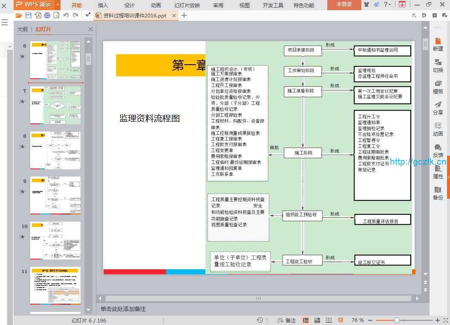This screenshot has width=450, height=325.
Task: Export to PDF using the toolbar icon
Action: (x=37, y=15)
